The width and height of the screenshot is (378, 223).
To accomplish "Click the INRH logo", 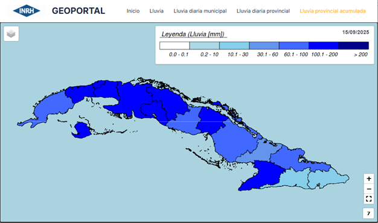I will click(27, 11).
